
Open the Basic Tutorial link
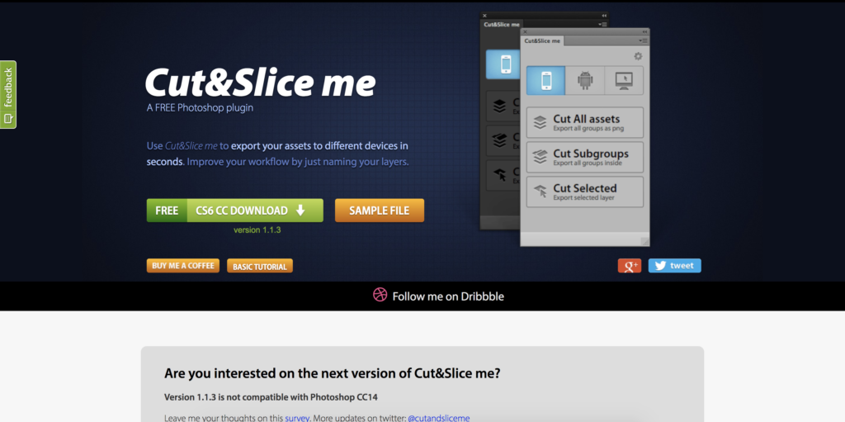[x=260, y=267]
